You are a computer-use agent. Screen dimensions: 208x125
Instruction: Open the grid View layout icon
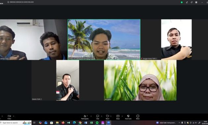coord(196,2)
